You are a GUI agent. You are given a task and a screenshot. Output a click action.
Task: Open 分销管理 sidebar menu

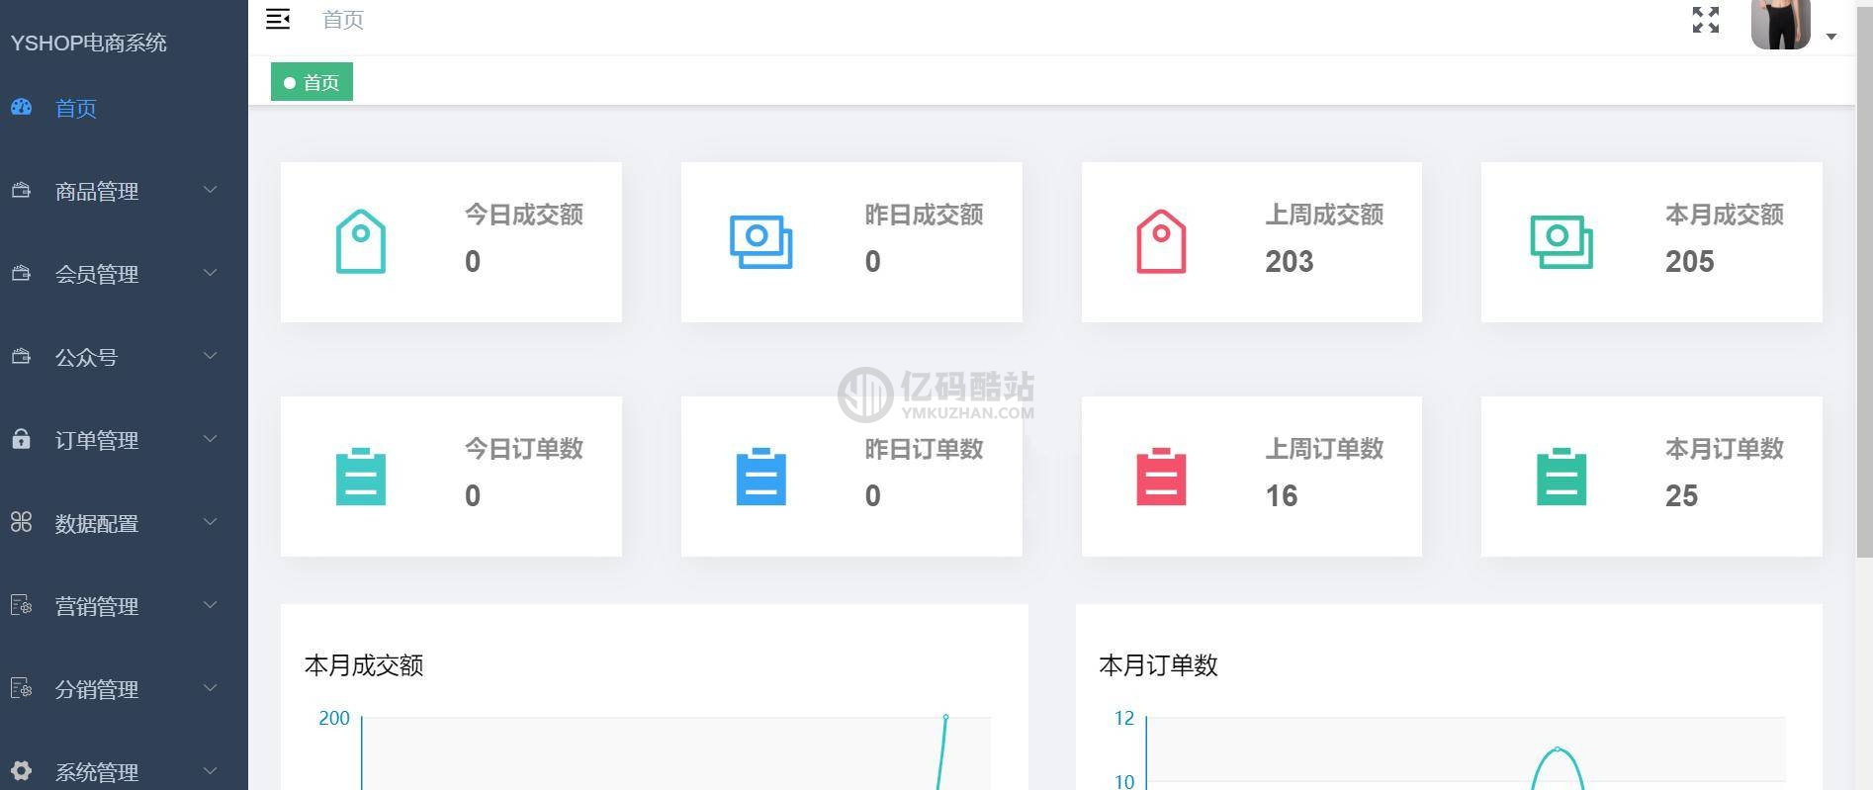[x=124, y=689]
